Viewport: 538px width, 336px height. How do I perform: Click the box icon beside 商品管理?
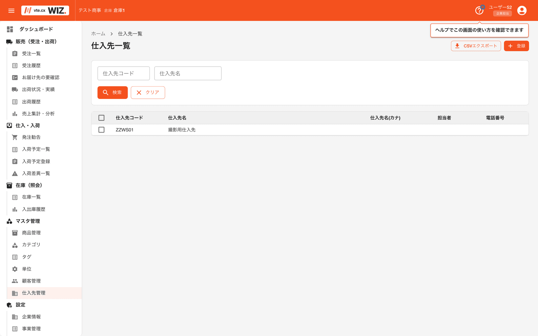pos(15,233)
